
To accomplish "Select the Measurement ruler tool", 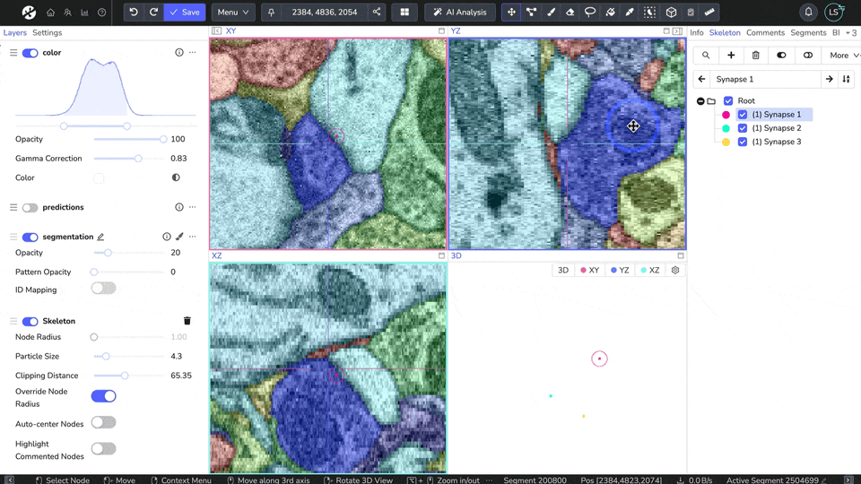I will coord(709,13).
